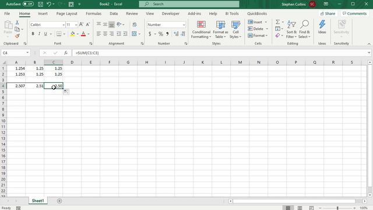
Task: Add a new sheet with plus icon
Action: 59,201
